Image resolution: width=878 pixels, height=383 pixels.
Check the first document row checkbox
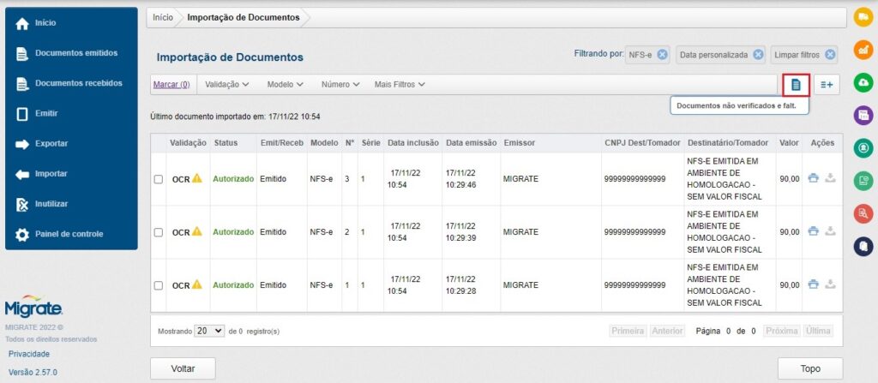[x=158, y=179]
